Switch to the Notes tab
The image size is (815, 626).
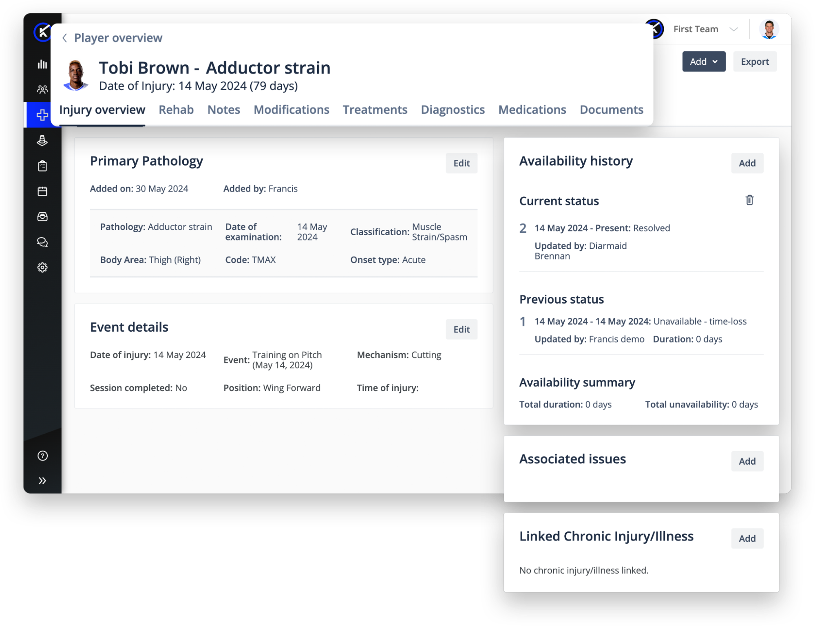click(x=223, y=110)
